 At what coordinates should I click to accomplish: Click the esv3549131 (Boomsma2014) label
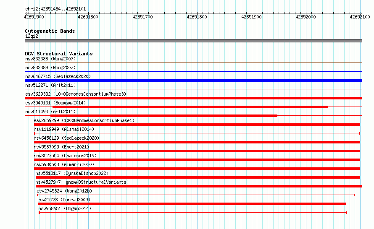(x=55, y=103)
